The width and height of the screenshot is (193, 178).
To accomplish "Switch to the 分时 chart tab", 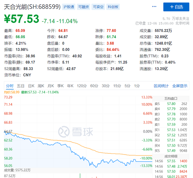I will pos(10,86).
